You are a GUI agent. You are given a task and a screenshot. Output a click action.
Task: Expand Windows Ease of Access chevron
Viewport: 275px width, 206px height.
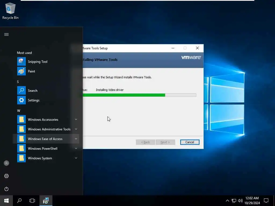pos(76,139)
